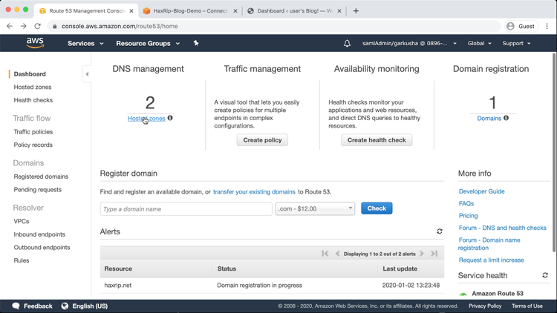This screenshot has height=313, width=557.
Task: Go to next page of alerts
Action: pos(422,254)
